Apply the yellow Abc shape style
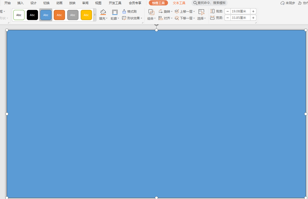This screenshot has width=308, height=199. click(x=86, y=15)
